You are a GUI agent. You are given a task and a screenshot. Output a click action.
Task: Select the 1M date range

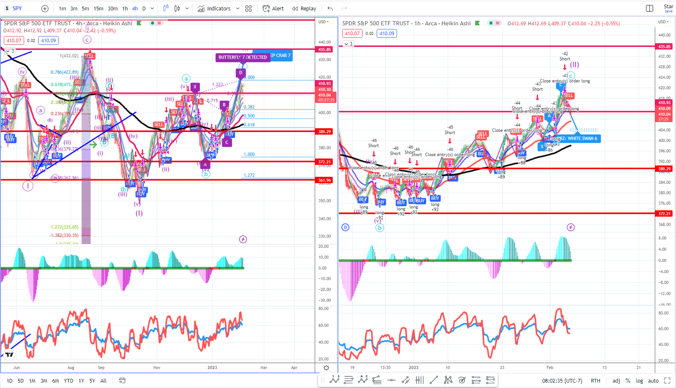[32, 381]
